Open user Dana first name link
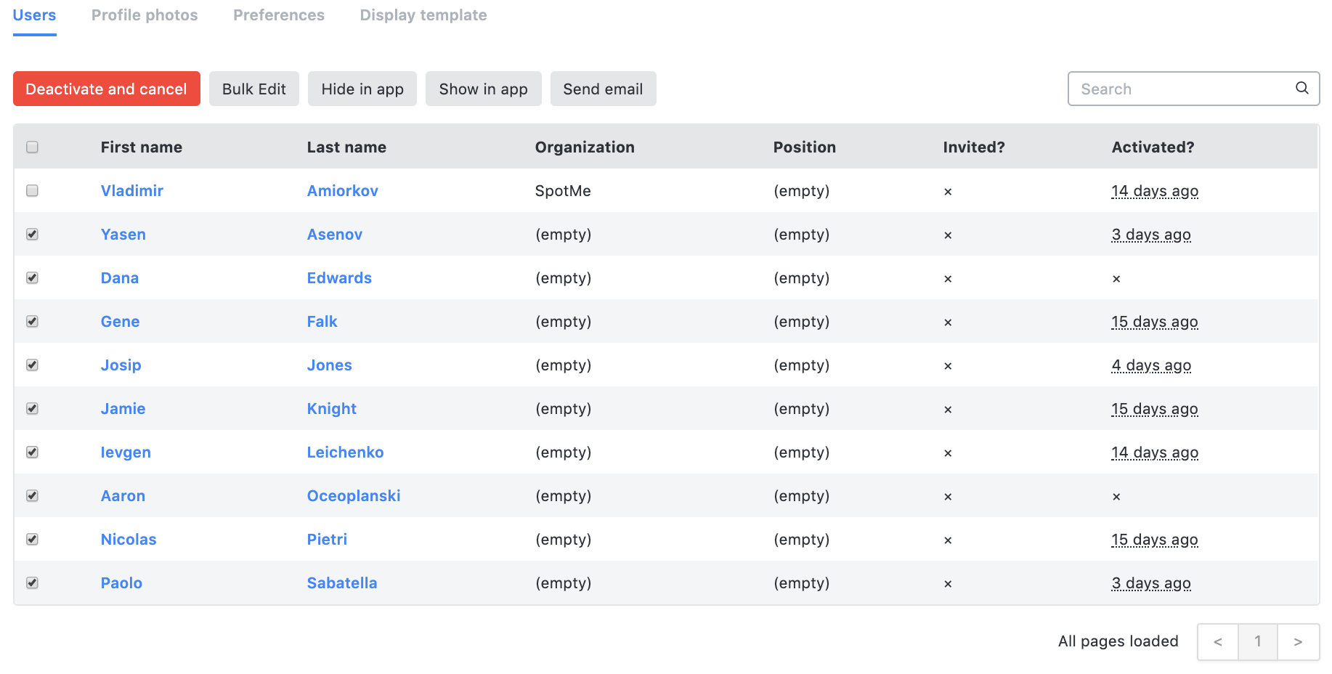The width and height of the screenshot is (1332, 674). pyautogui.click(x=120, y=278)
